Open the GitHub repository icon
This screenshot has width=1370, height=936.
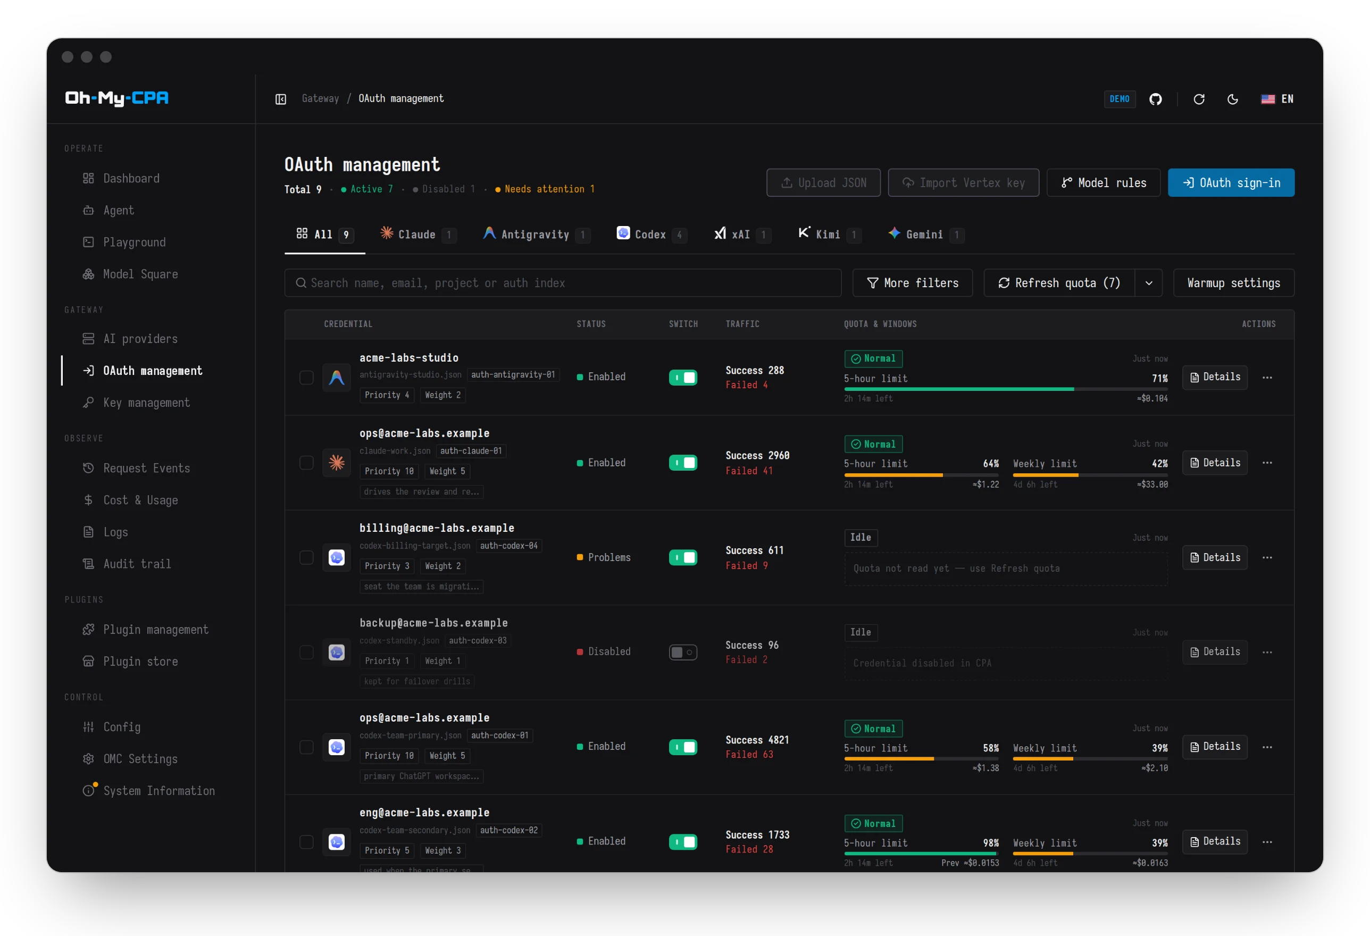pos(1156,99)
